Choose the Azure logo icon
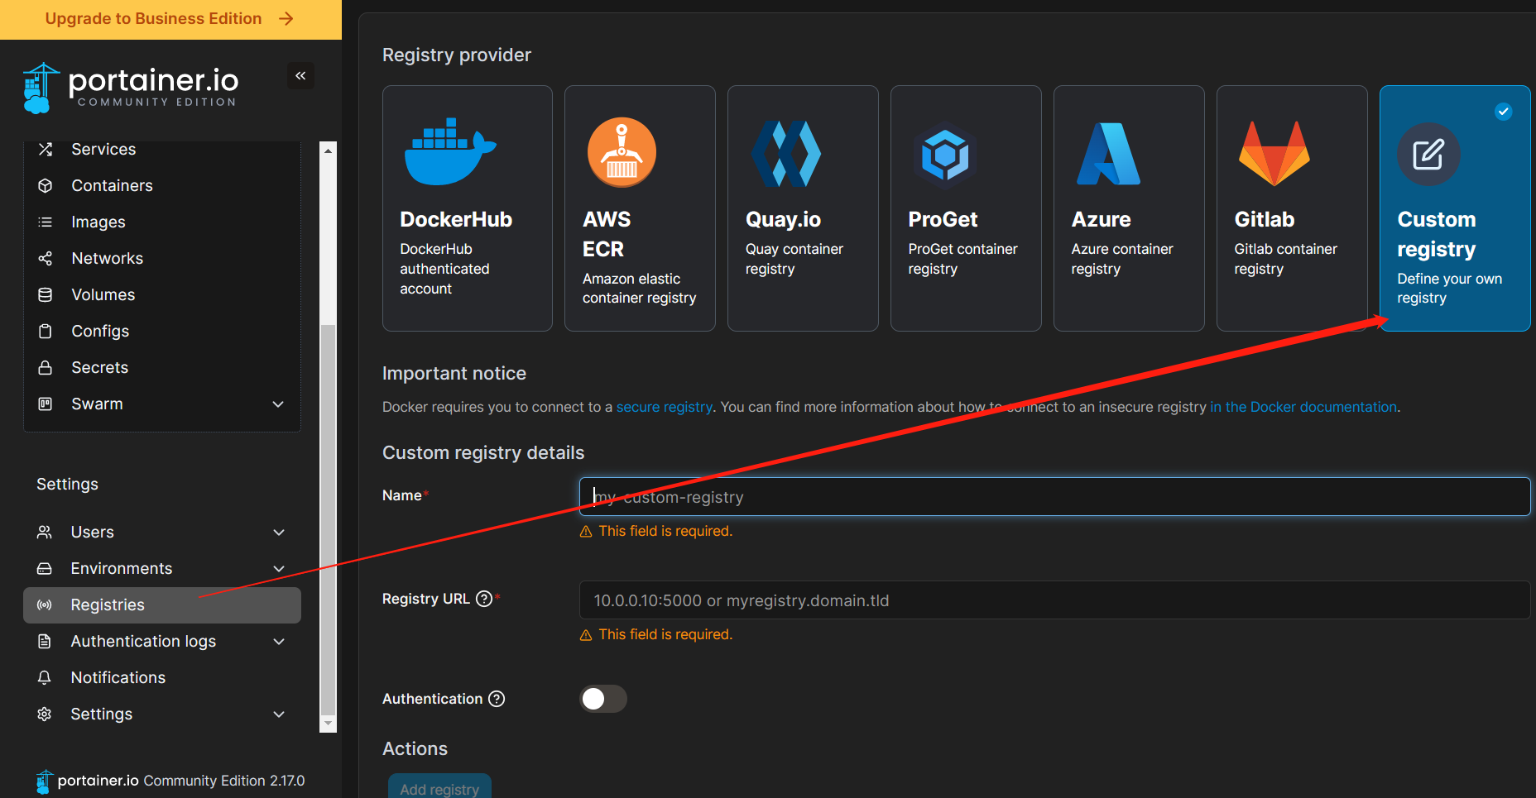This screenshot has width=1536, height=798. [1108, 154]
